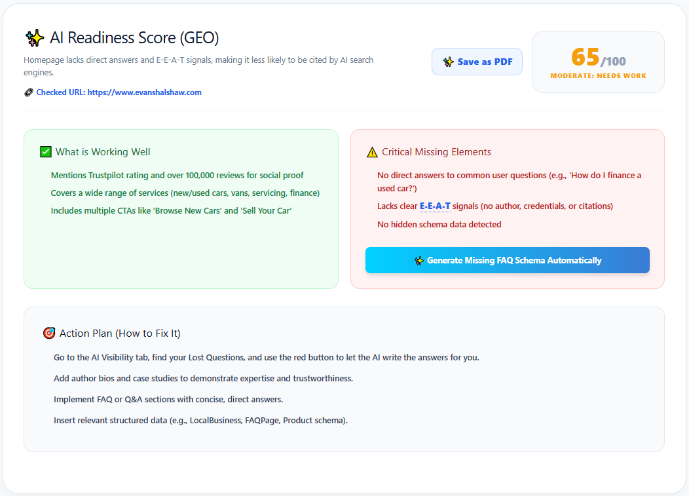Click the 'Add author bios' action step
Image resolution: width=689 pixels, height=496 pixels.
tap(203, 379)
